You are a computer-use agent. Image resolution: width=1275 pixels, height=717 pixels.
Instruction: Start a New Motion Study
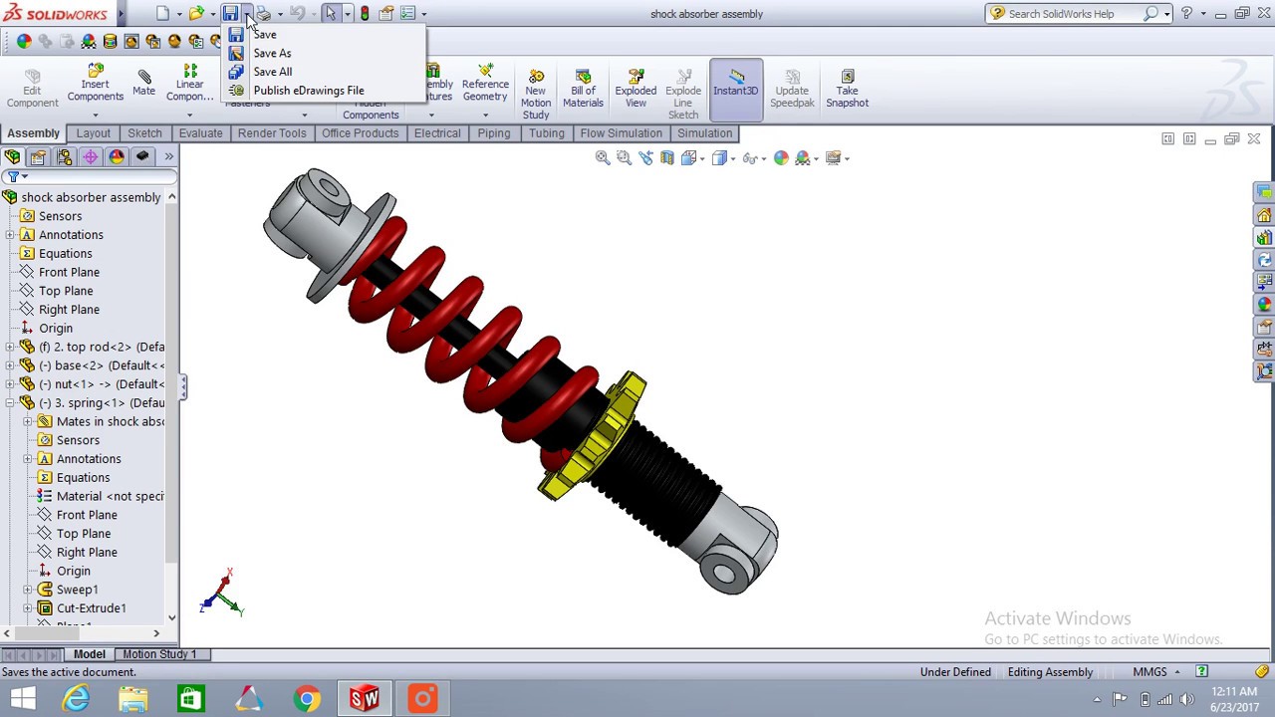click(536, 94)
